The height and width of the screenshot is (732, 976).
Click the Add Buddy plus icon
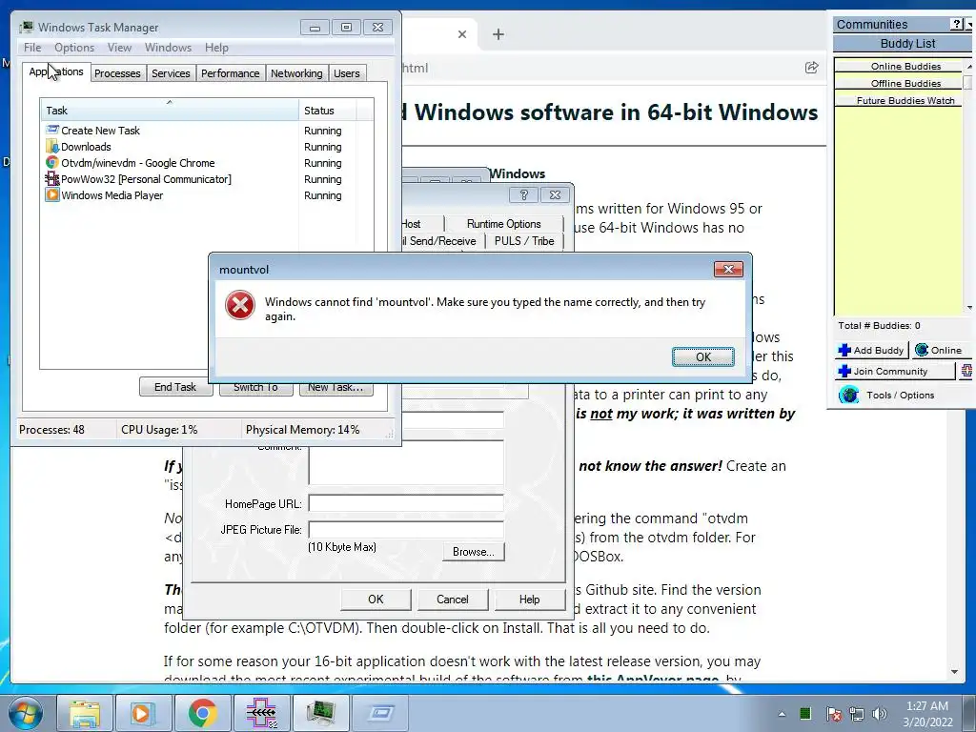844,350
